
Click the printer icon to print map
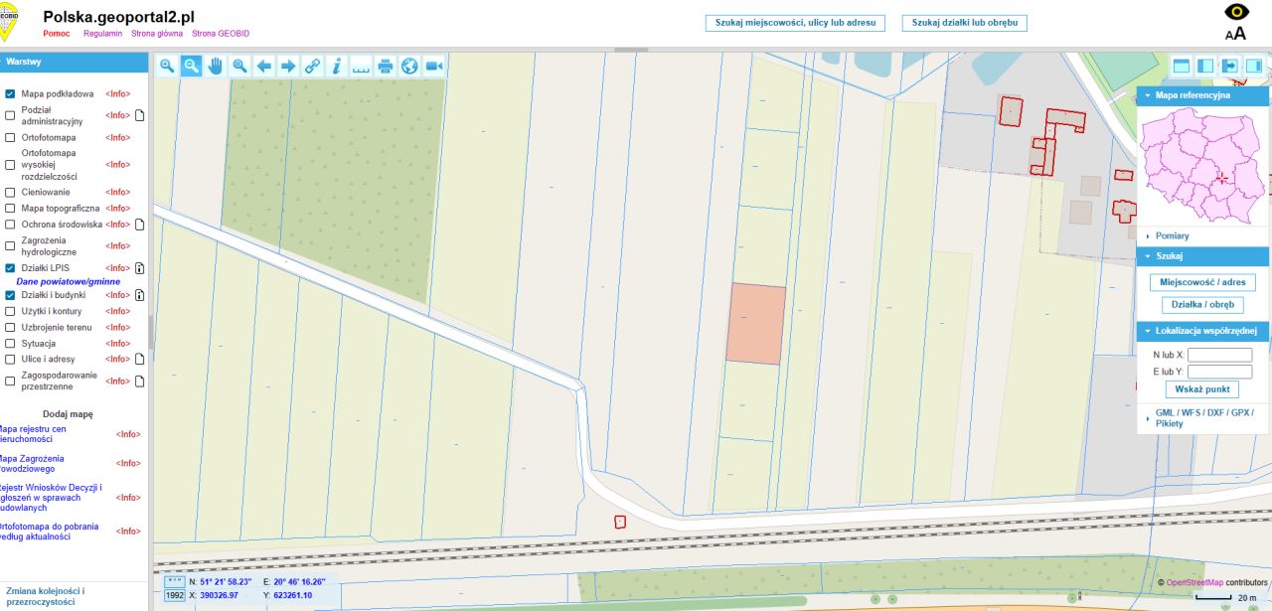coord(386,66)
